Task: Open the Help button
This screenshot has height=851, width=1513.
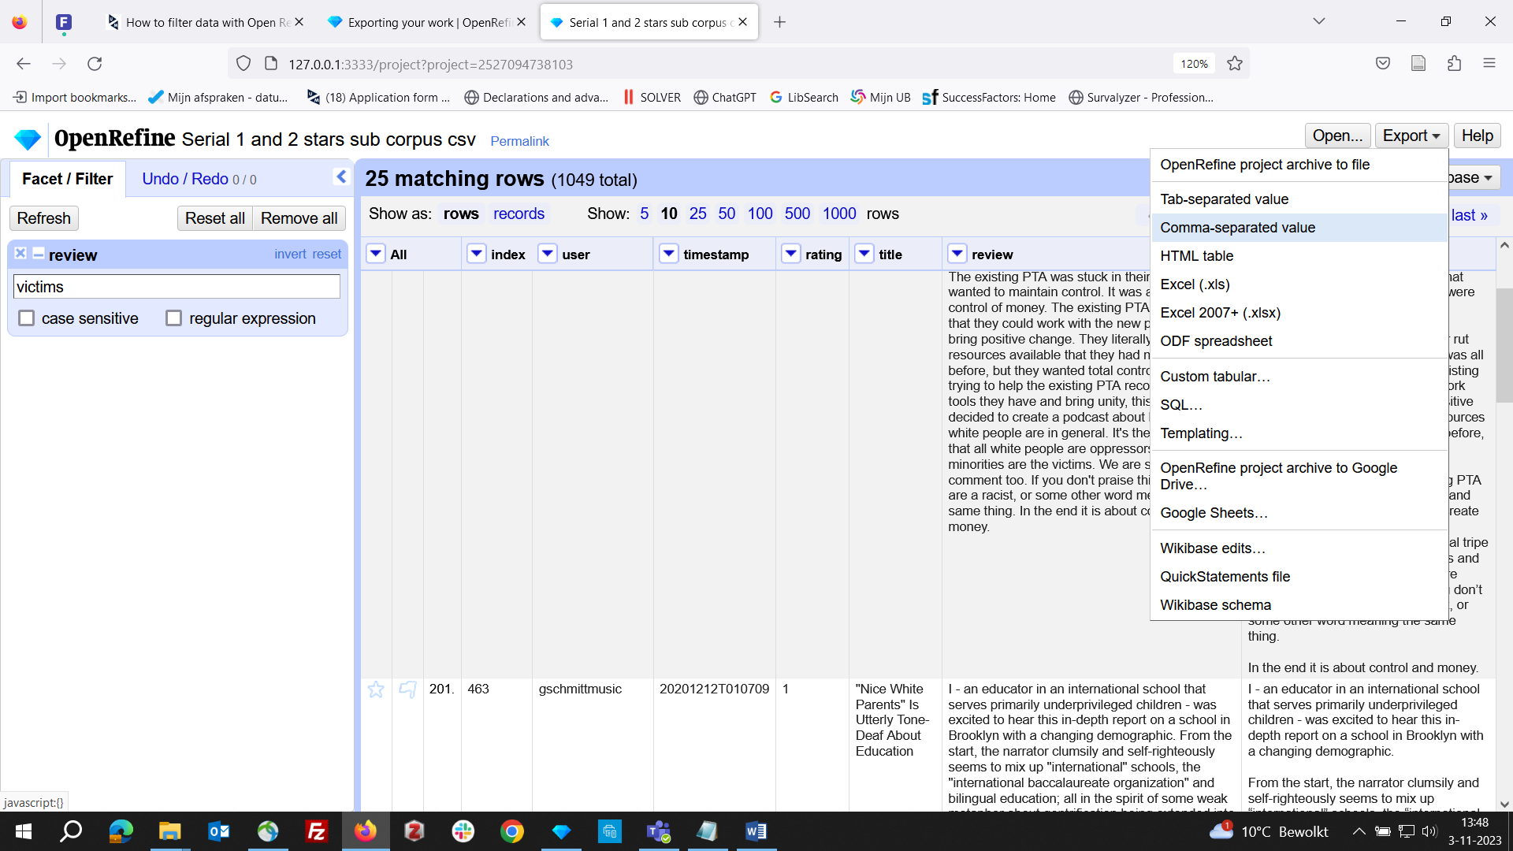Action: pos(1477,136)
